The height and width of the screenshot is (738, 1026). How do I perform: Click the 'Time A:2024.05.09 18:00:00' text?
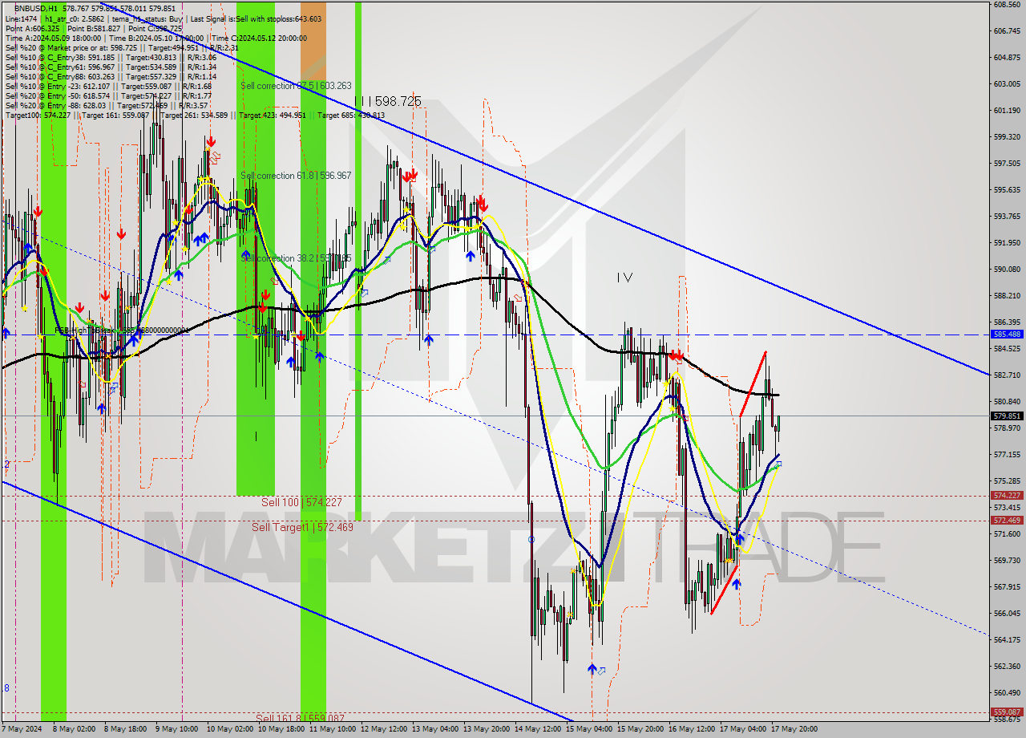(53, 38)
